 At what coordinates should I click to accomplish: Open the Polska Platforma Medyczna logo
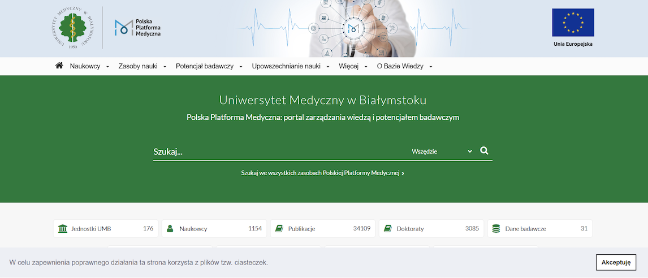(137, 28)
